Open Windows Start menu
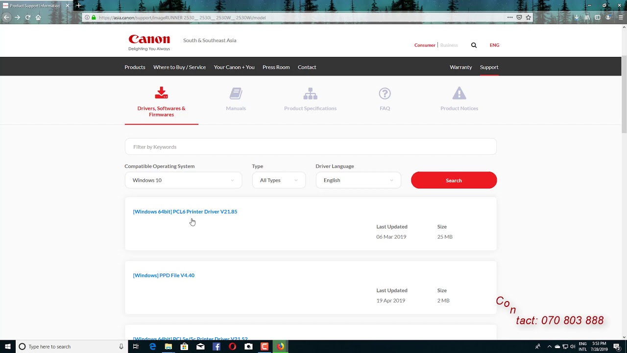This screenshot has width=627, height=353. [8, 347]
